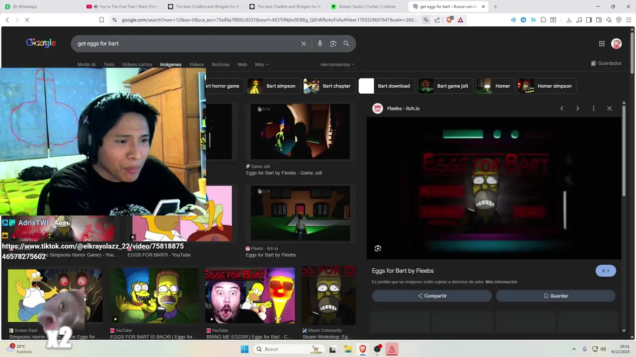Open Google Lens image search icon

[333, 44]
